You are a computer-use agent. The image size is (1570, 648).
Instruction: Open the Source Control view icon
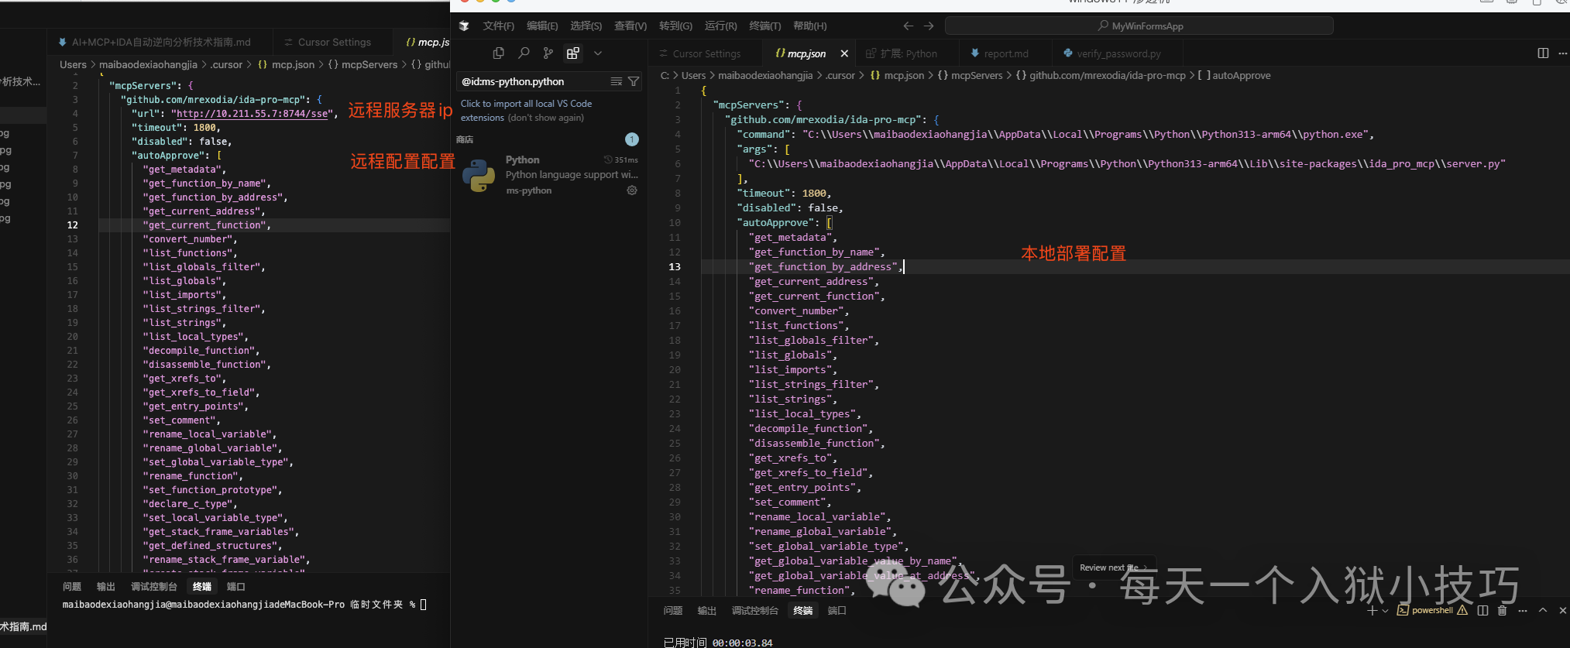click(x=548, y=53)
